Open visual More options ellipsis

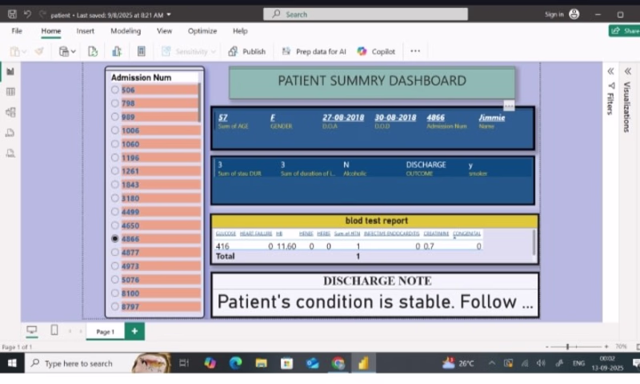click(509, 106)
